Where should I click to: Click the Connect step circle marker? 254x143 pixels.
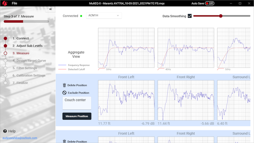point(5,38)
